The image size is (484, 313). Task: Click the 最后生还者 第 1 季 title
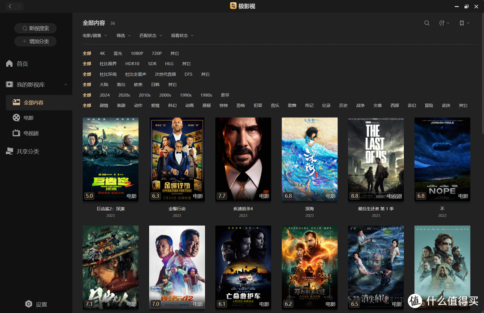[376, 208]
